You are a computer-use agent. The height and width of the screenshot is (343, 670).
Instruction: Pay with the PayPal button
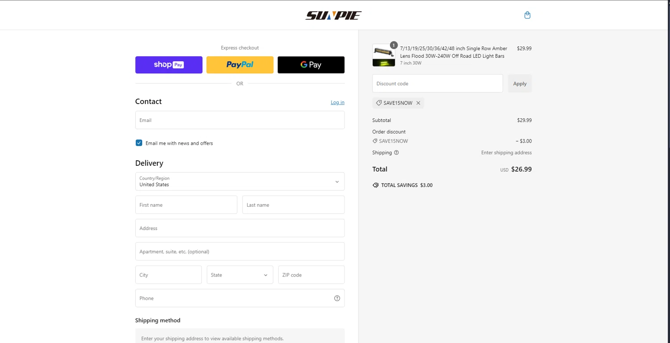coord(240,65)
